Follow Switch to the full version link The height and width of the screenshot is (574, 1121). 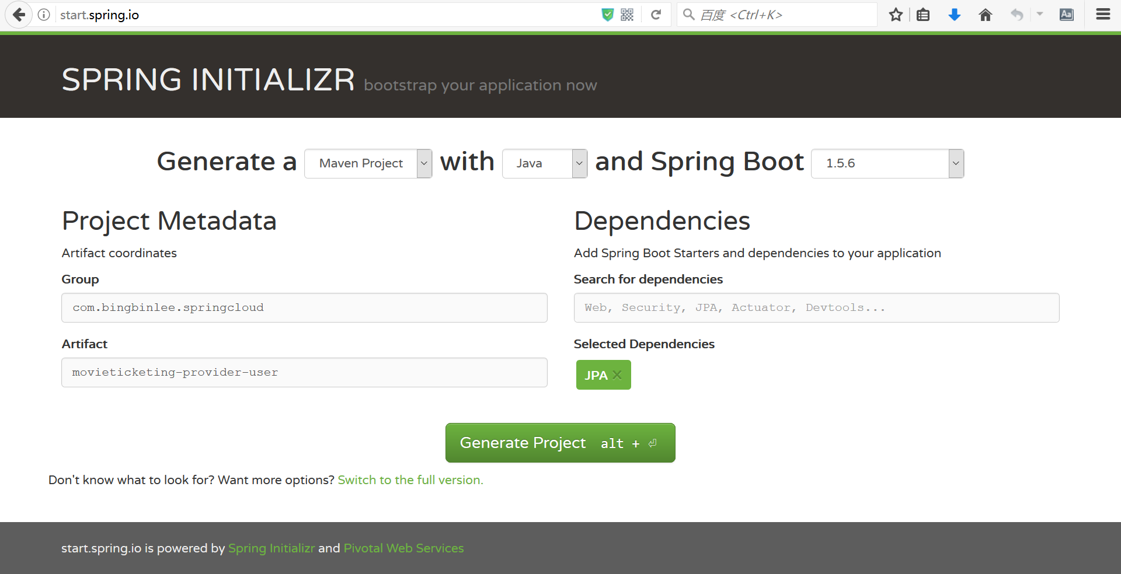tap(410, 480)
